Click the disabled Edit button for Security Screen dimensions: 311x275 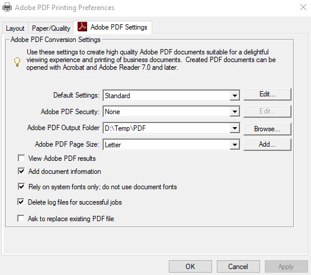(267, 111)
